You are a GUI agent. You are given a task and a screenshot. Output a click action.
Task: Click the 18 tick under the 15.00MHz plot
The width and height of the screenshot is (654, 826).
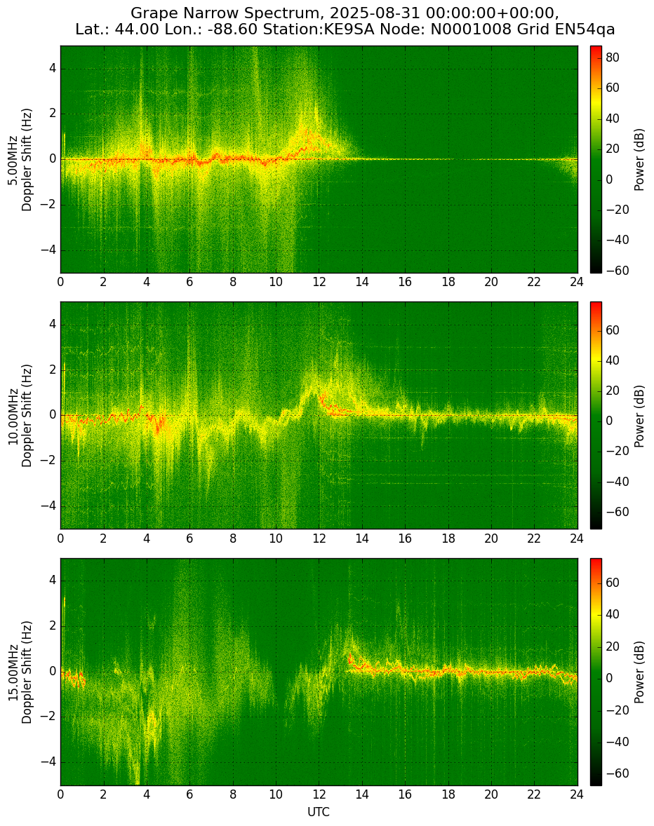coord(448,794)
